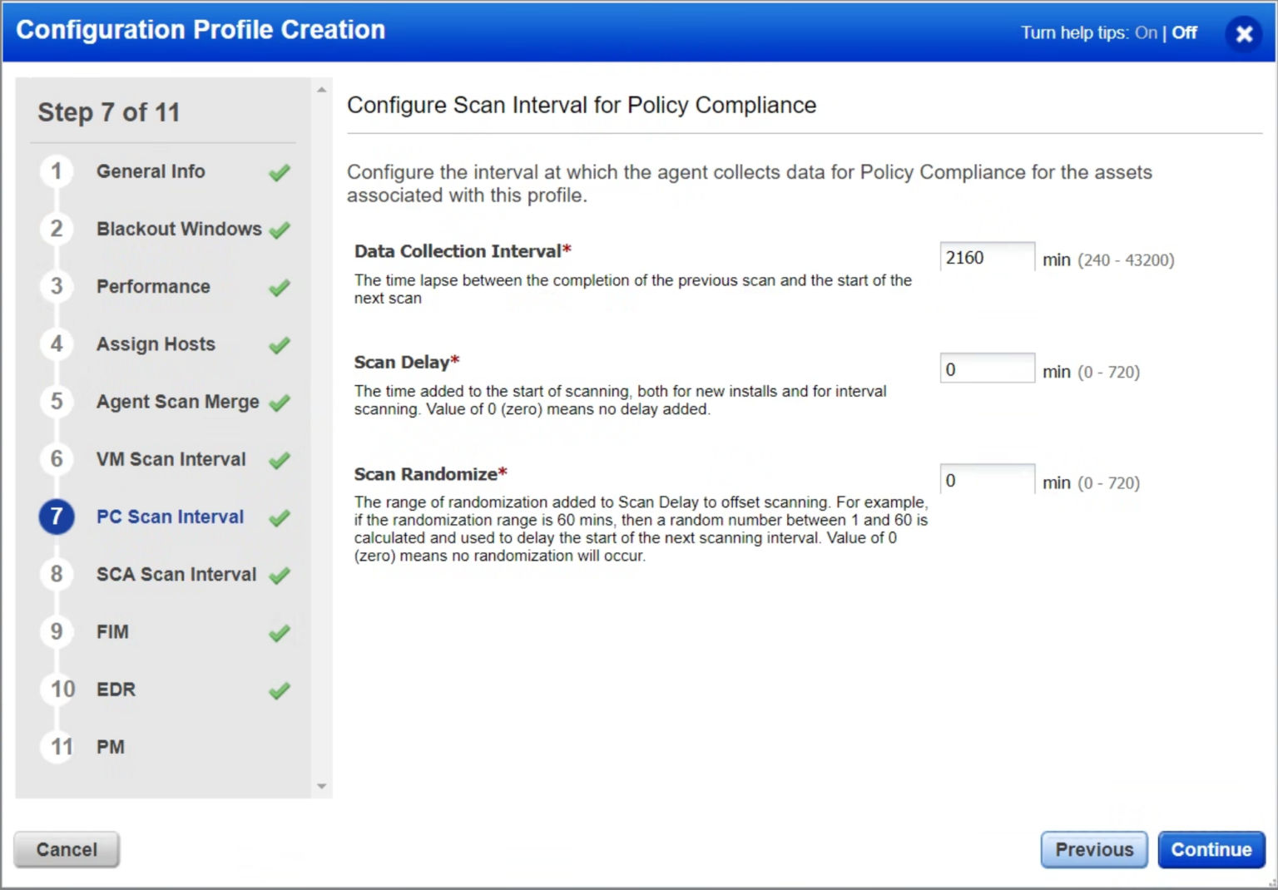
Task: Click the green checkmark beside General Info
Action: 279,172
